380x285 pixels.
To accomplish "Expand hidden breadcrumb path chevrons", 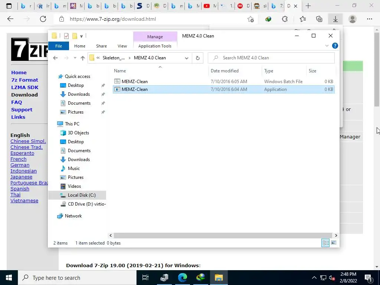I will point(98,58).
